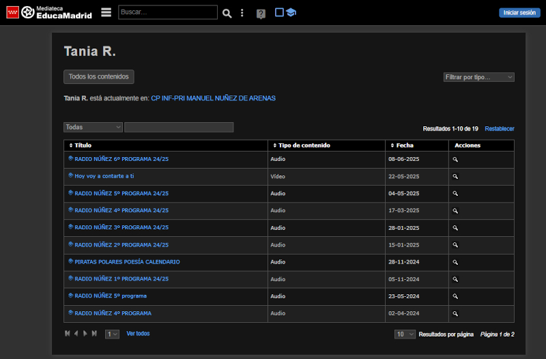Click magnifier action for Hoy voy a contarte a ti
This screenshot has height=359, width=546.
click(x=455, y=176)
